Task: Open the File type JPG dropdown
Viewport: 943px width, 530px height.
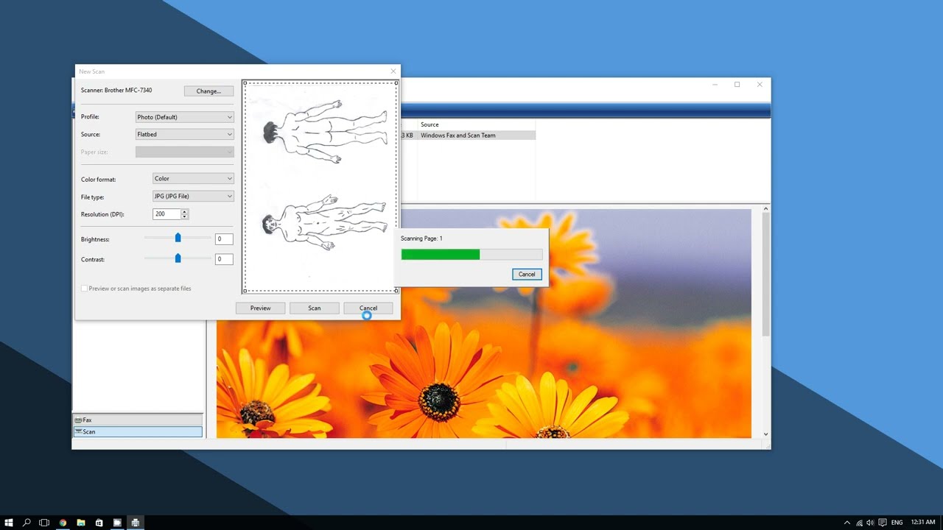Action: pos(193,197)
